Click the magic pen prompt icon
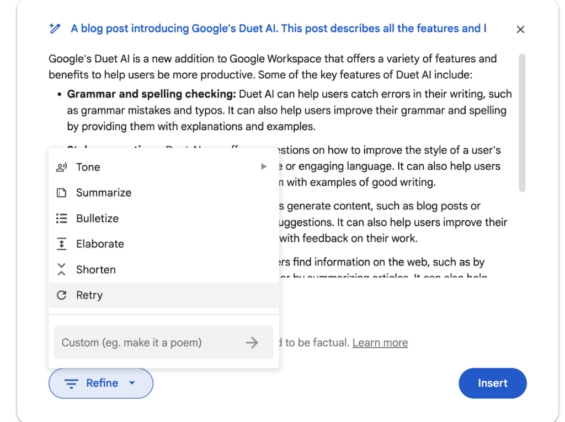 [54, 29]
